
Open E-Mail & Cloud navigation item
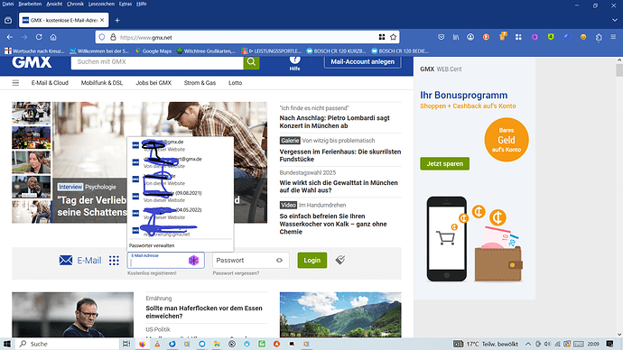50,83
